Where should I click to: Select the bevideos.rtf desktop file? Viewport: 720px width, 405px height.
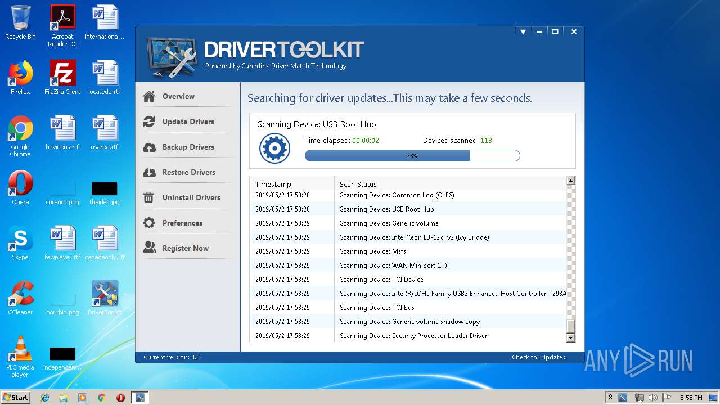pyautogui.click(x=62, y=133)
